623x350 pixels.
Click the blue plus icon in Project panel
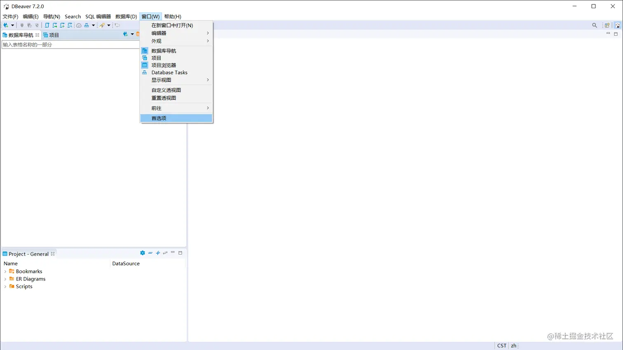pyautogui.click(x=158, y=253)
